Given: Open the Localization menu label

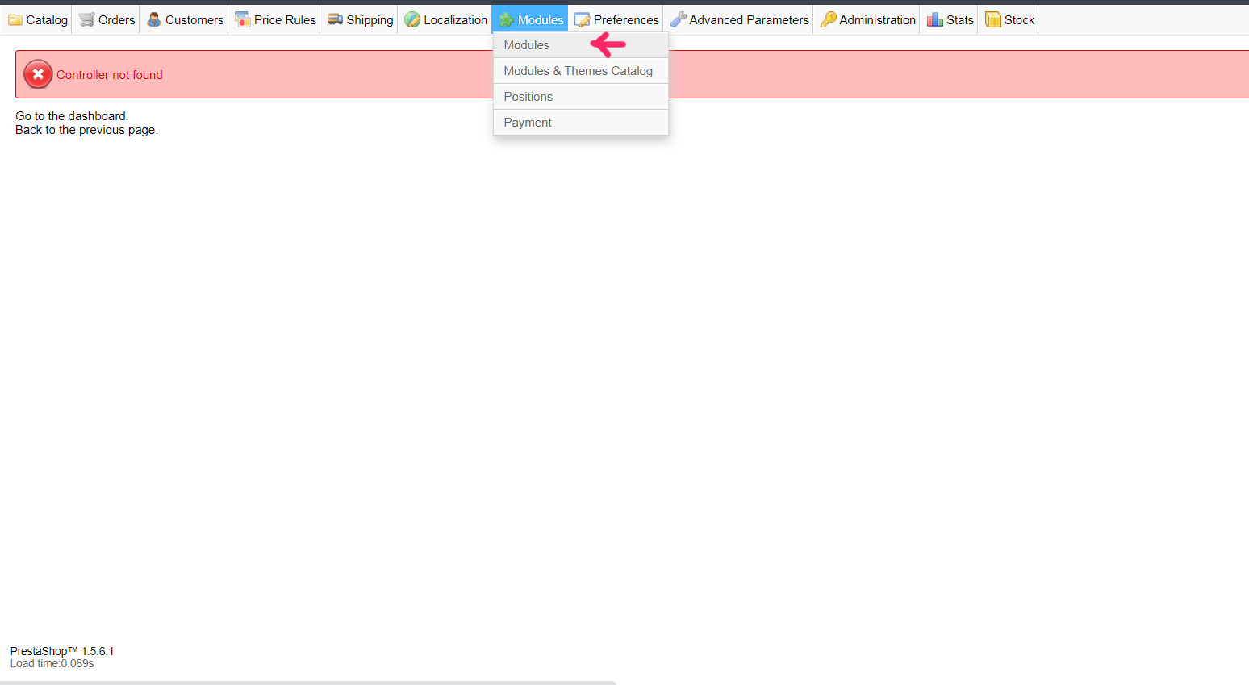Looking at the screenshot, I should 455,20.
